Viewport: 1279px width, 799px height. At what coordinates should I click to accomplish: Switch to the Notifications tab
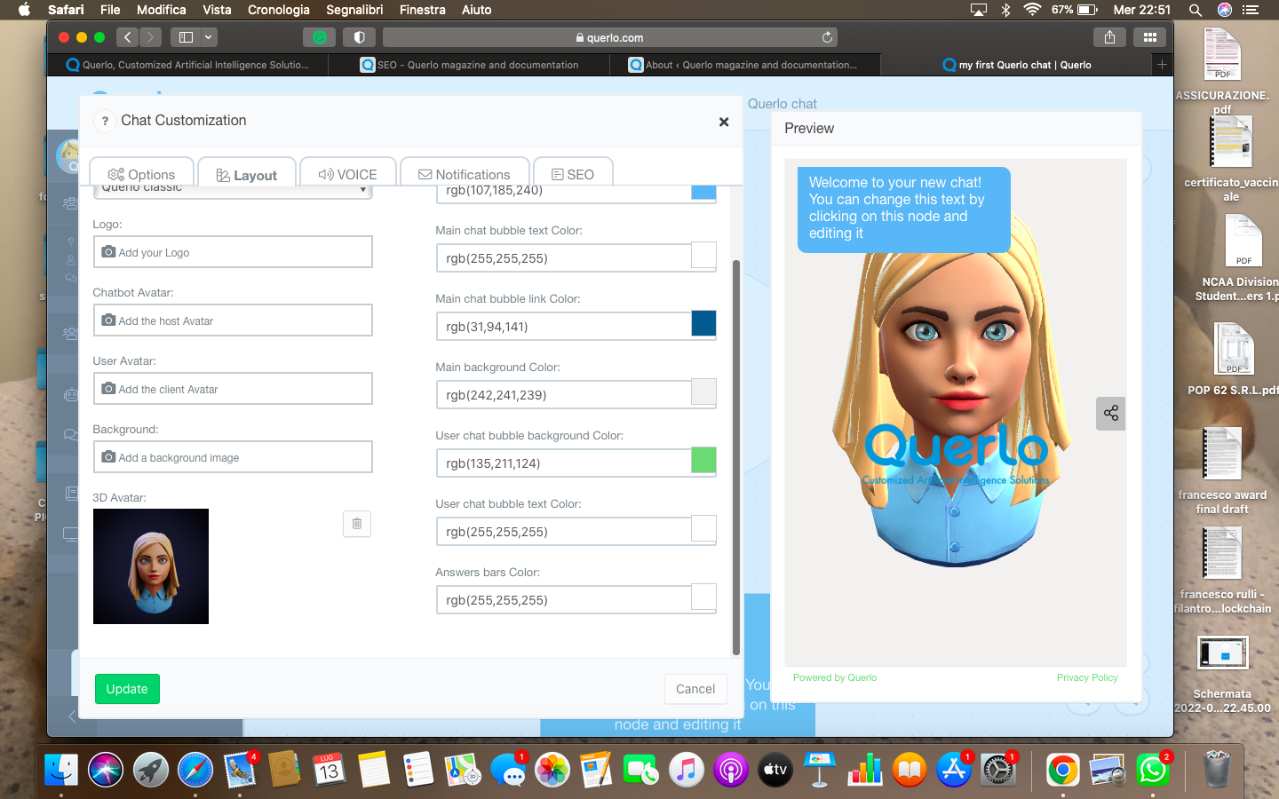pyautogui.click(x=465, y=173)
